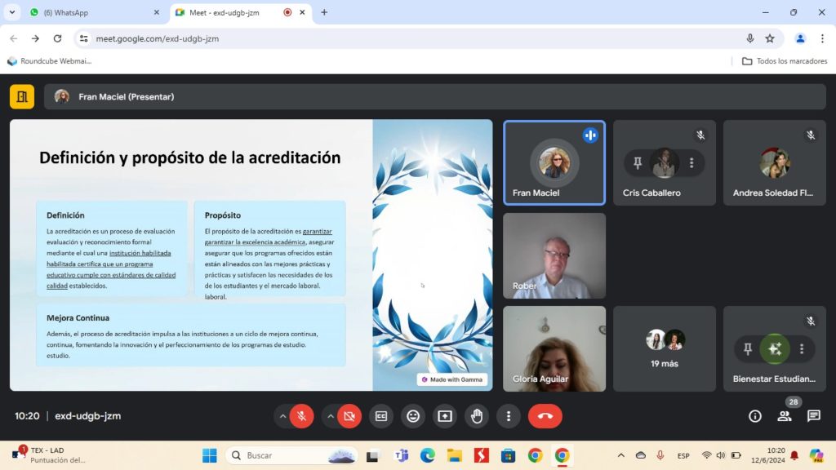Raise your hand in the meeting
The image size is (836, 470).
[x=477, y=416]
